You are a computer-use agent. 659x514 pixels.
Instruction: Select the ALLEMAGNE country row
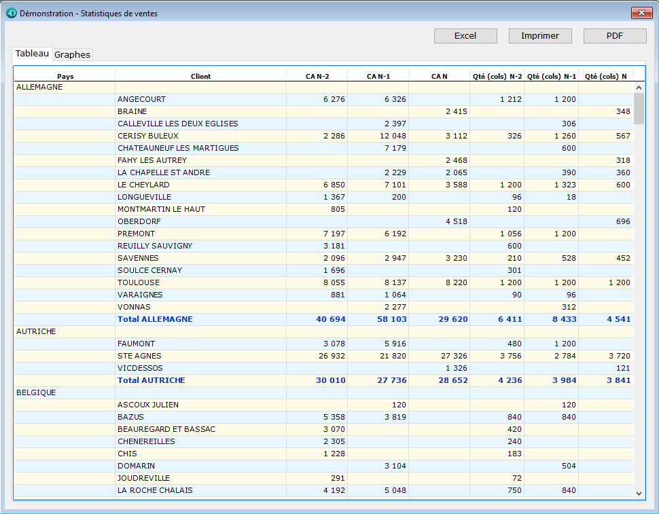point(39,87)
